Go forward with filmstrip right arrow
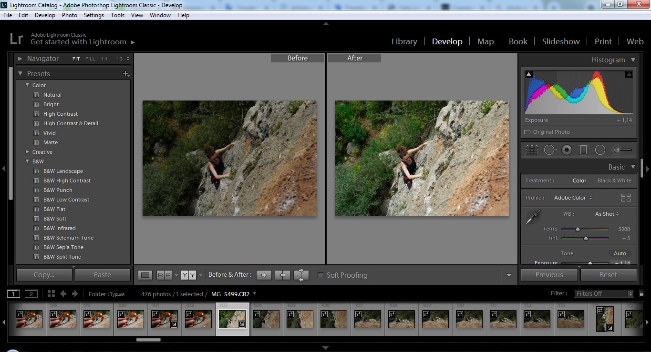Viewport: 651px width, 352px height. coord(75,294)
